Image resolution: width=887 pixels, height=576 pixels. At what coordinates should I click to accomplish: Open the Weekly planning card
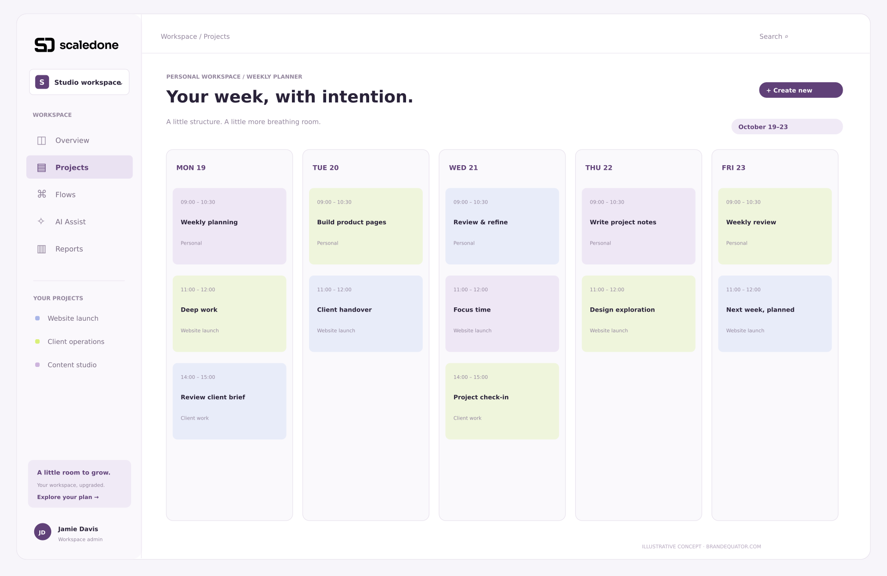tap(230, 226)
